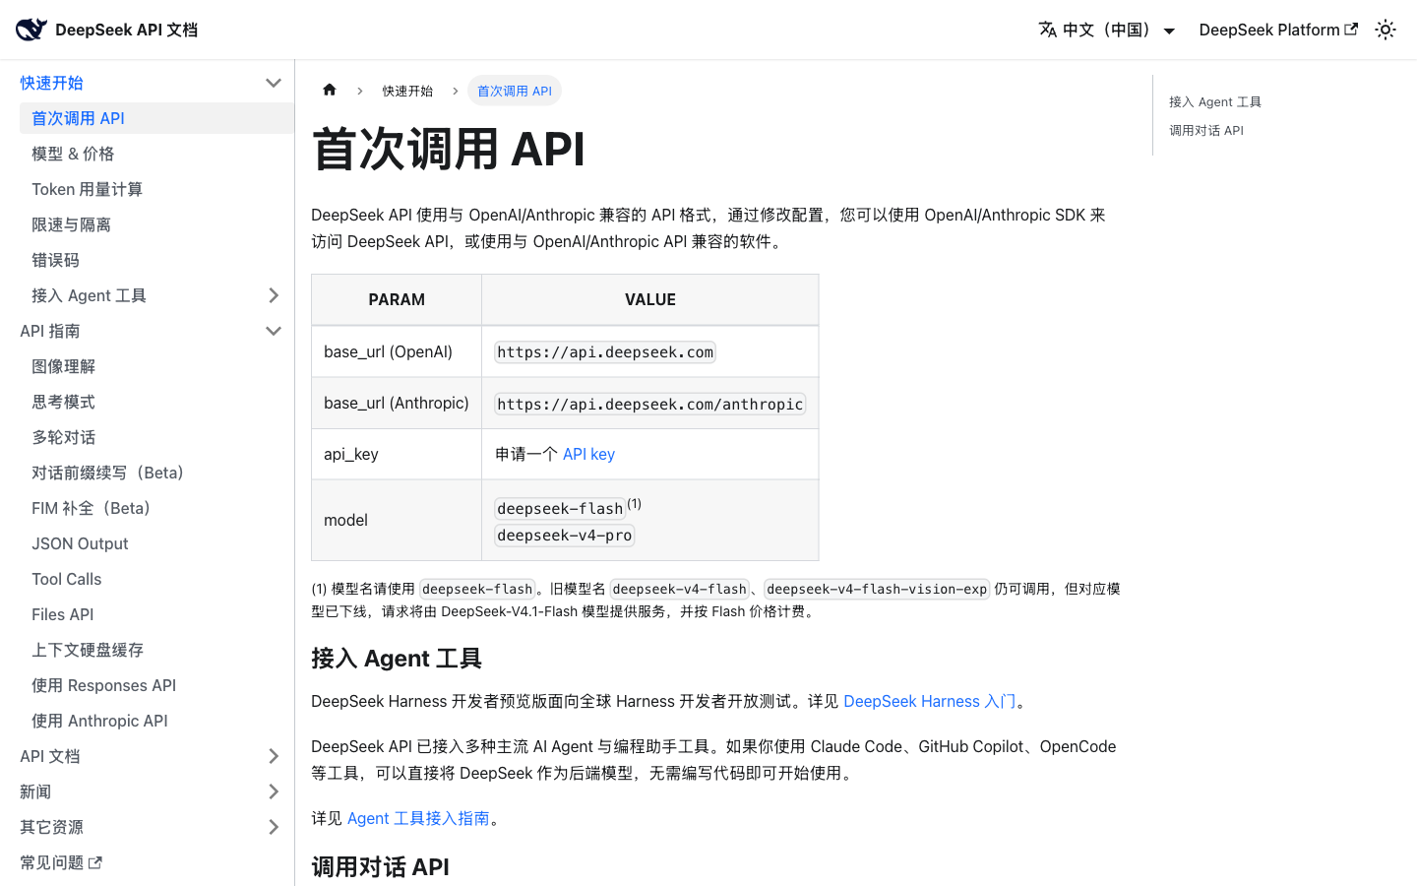
Task: Click the home breadcrumb icon
Action: click(330, 90)
